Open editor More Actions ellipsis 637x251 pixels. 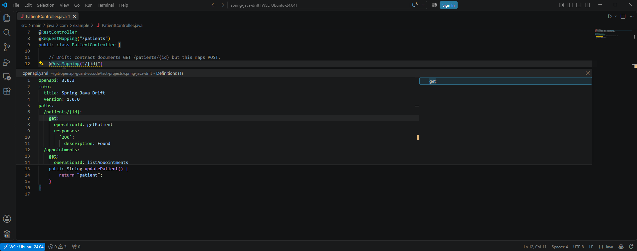pos(632,16)
